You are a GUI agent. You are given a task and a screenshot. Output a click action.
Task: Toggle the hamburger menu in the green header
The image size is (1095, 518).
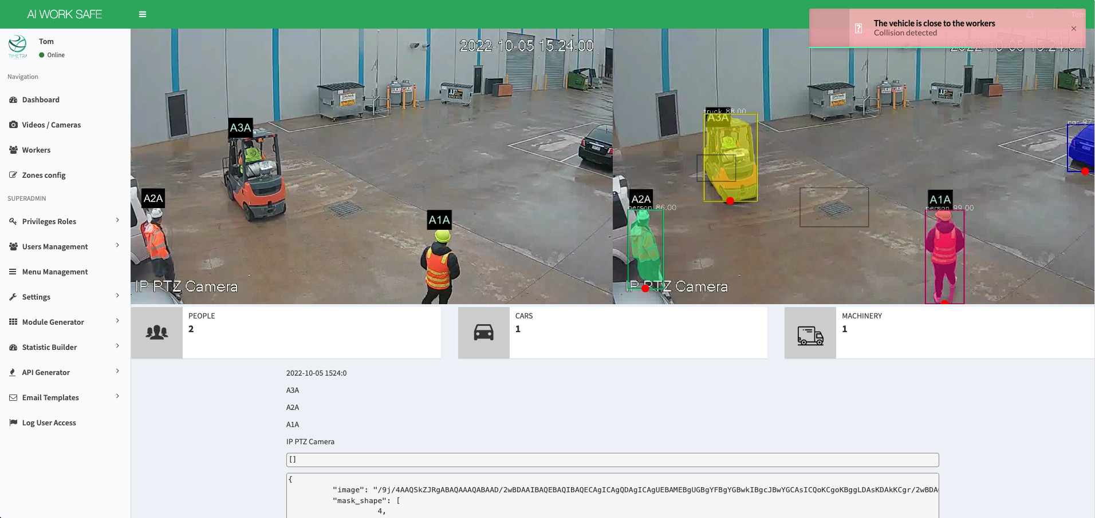(x=142, y=14)
